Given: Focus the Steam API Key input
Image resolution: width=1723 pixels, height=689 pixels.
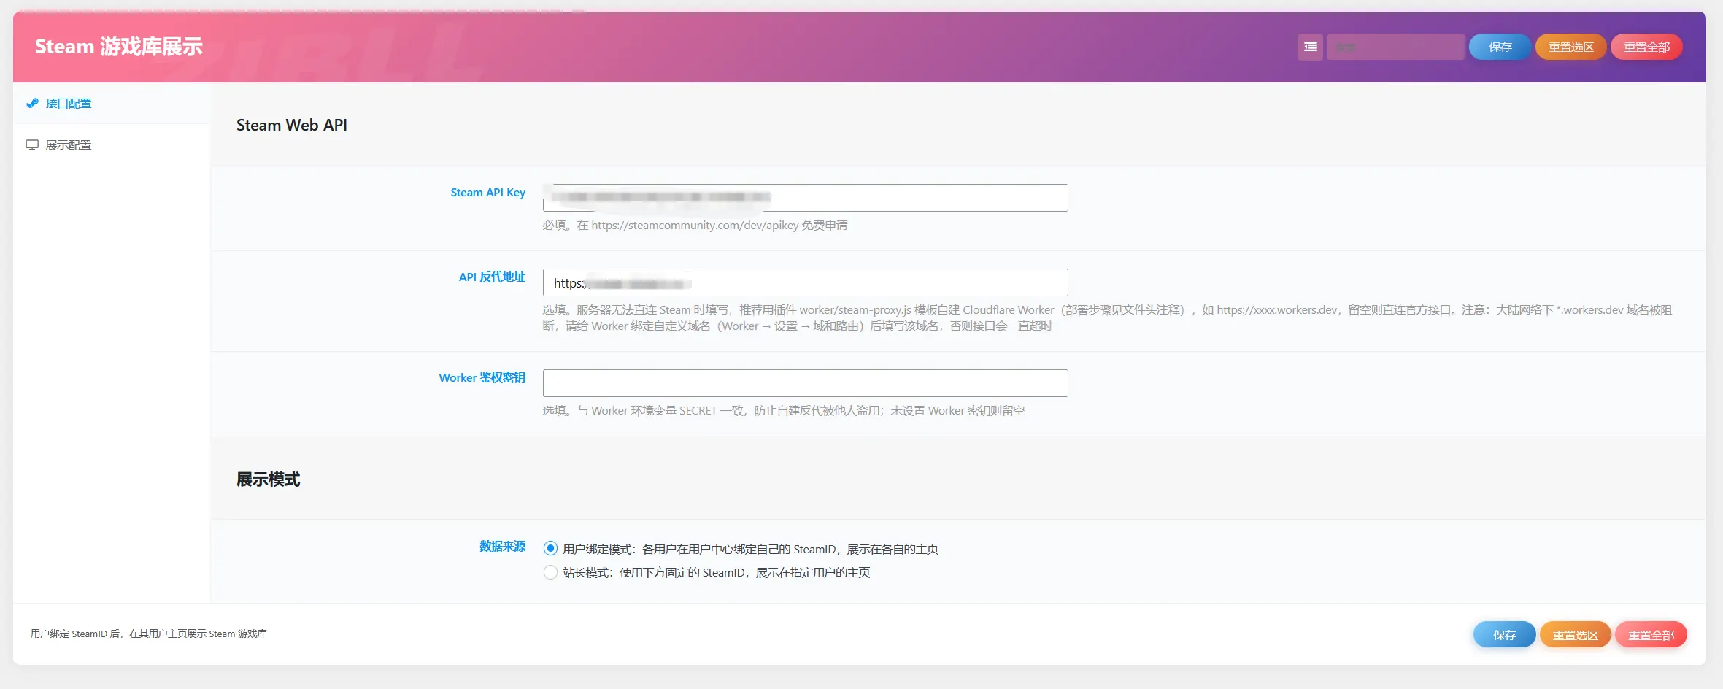Looking at the screenshot, I should (805, 198).
